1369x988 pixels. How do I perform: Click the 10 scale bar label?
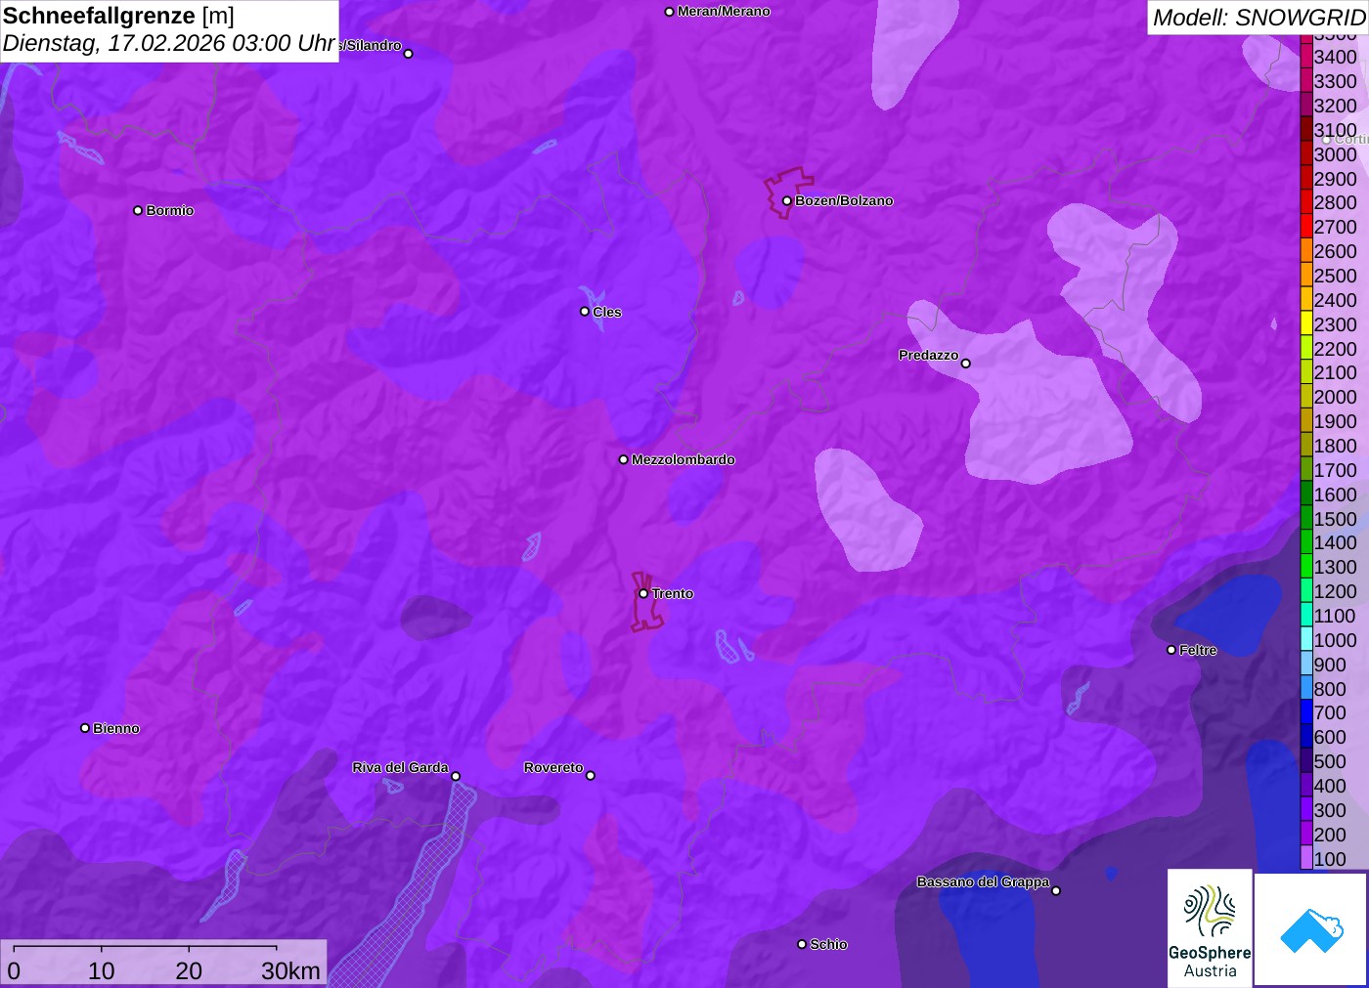(x=102, y=970)
